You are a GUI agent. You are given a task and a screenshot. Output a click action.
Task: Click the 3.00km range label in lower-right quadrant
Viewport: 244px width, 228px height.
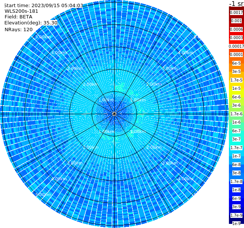[170, 163]
